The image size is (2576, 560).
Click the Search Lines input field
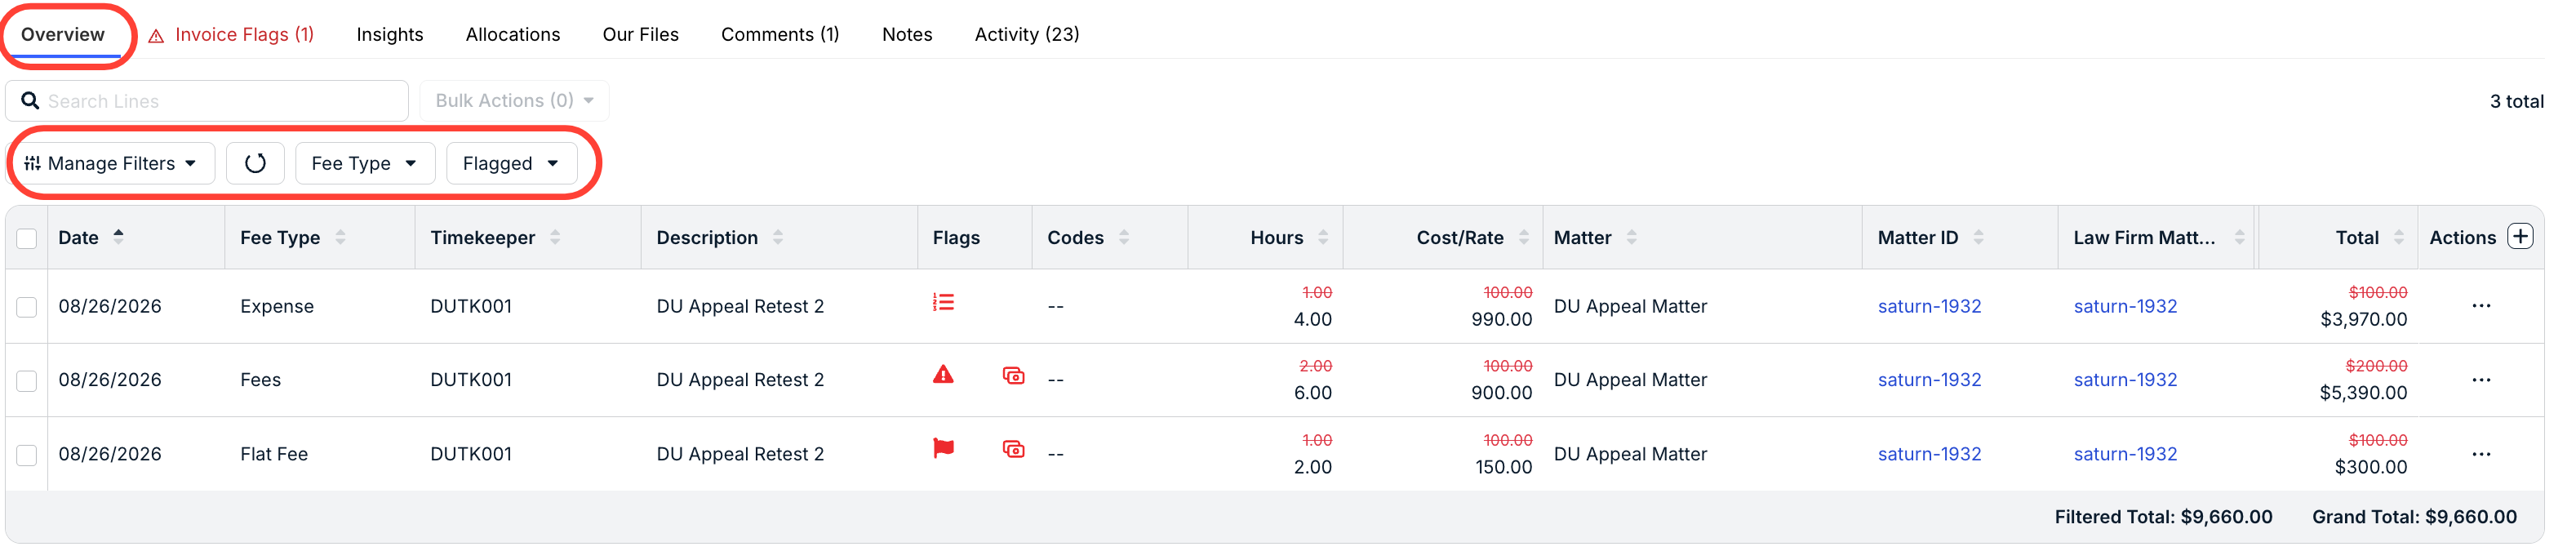tap(207, 101)
